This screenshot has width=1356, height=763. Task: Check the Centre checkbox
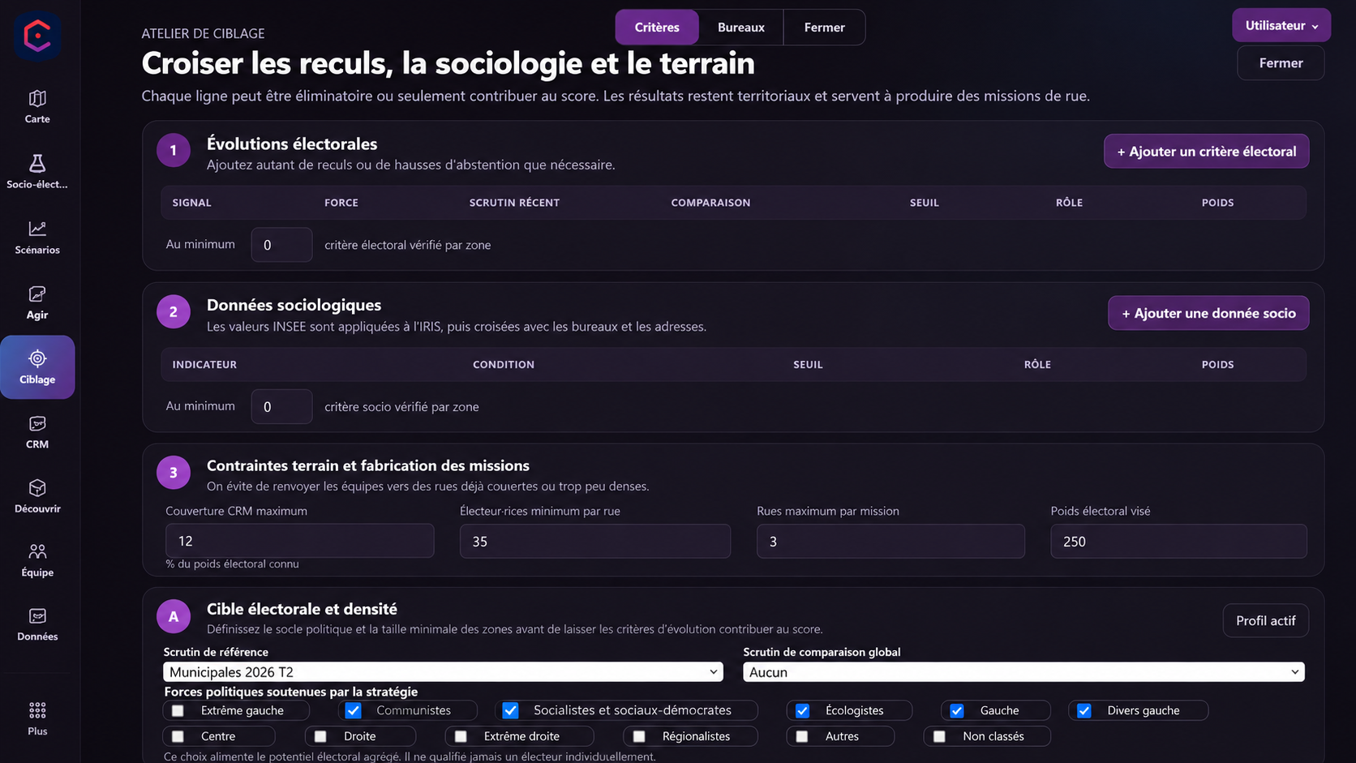(x=178, y=737)
